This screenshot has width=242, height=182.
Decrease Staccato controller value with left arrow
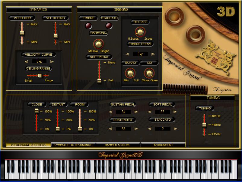[149, 129]
